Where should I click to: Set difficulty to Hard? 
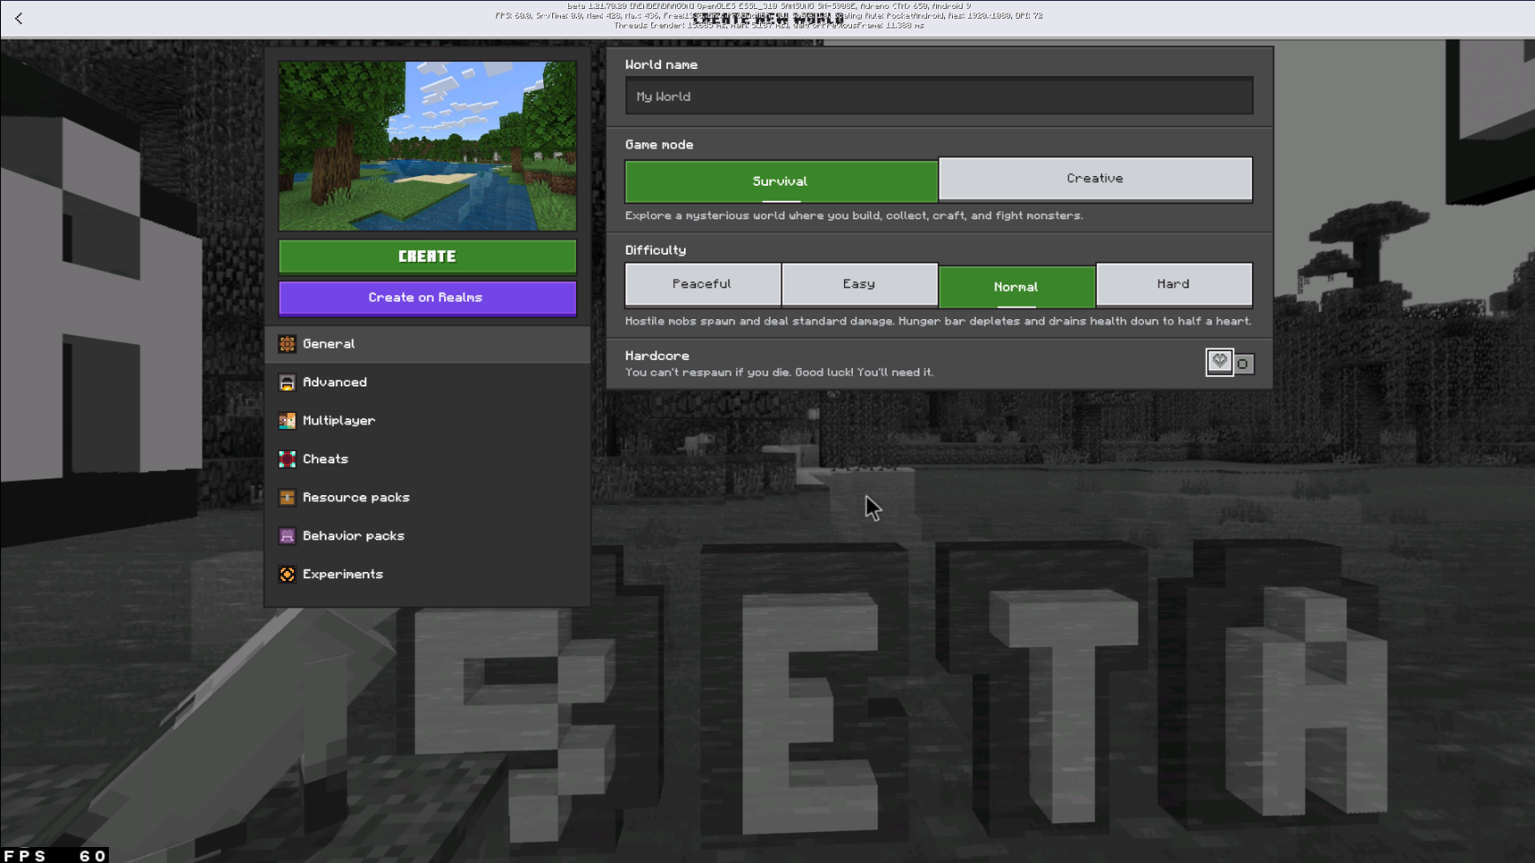(1174, 285)
